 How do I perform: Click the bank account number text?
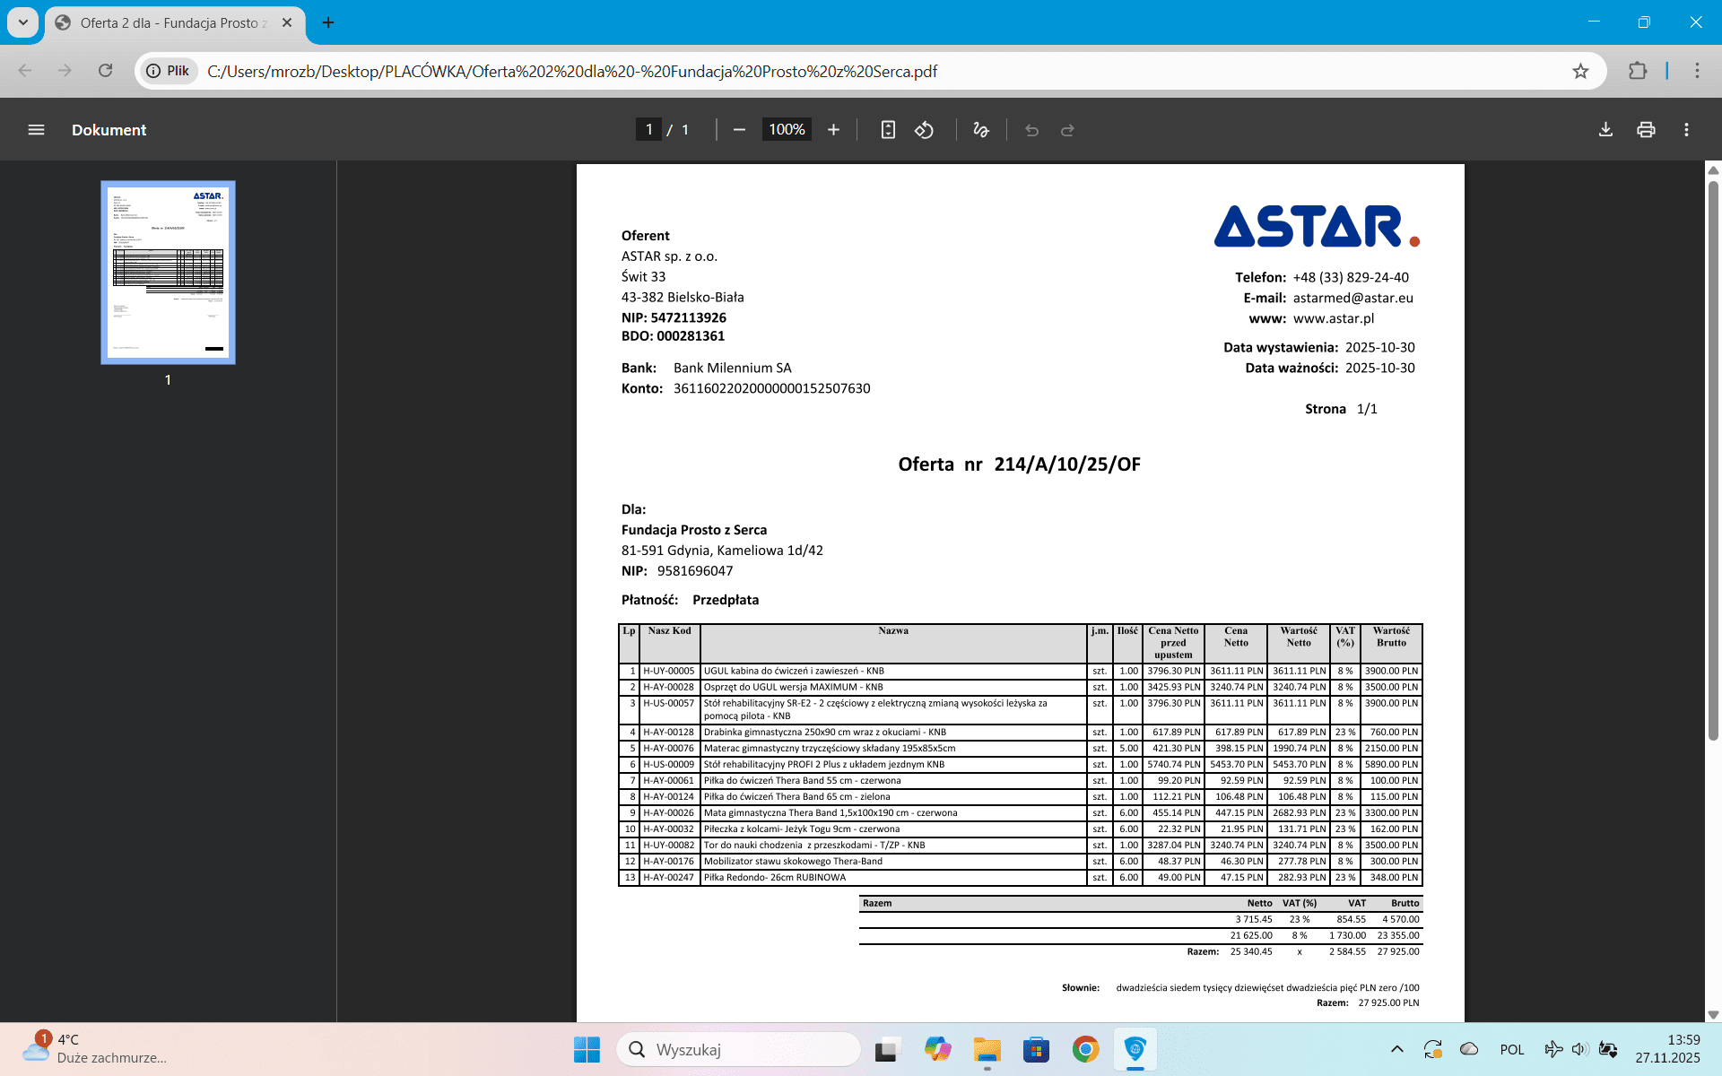tap(771, 388)
